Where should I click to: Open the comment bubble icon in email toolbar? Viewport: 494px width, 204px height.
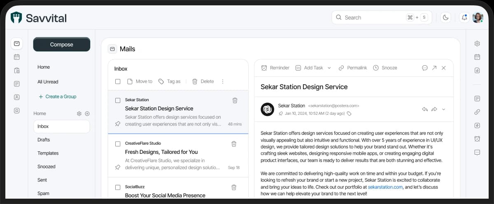click(425, 68)
